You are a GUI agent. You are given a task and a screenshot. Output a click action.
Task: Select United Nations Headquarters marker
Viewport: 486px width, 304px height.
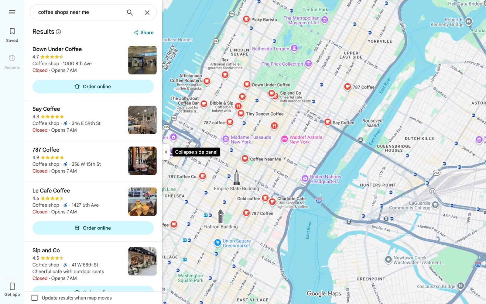tap(305, 179)
